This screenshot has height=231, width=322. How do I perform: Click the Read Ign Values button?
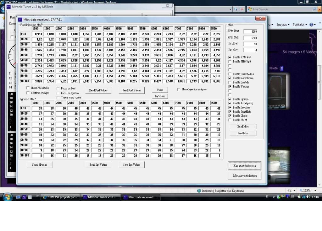click(98, 165)
